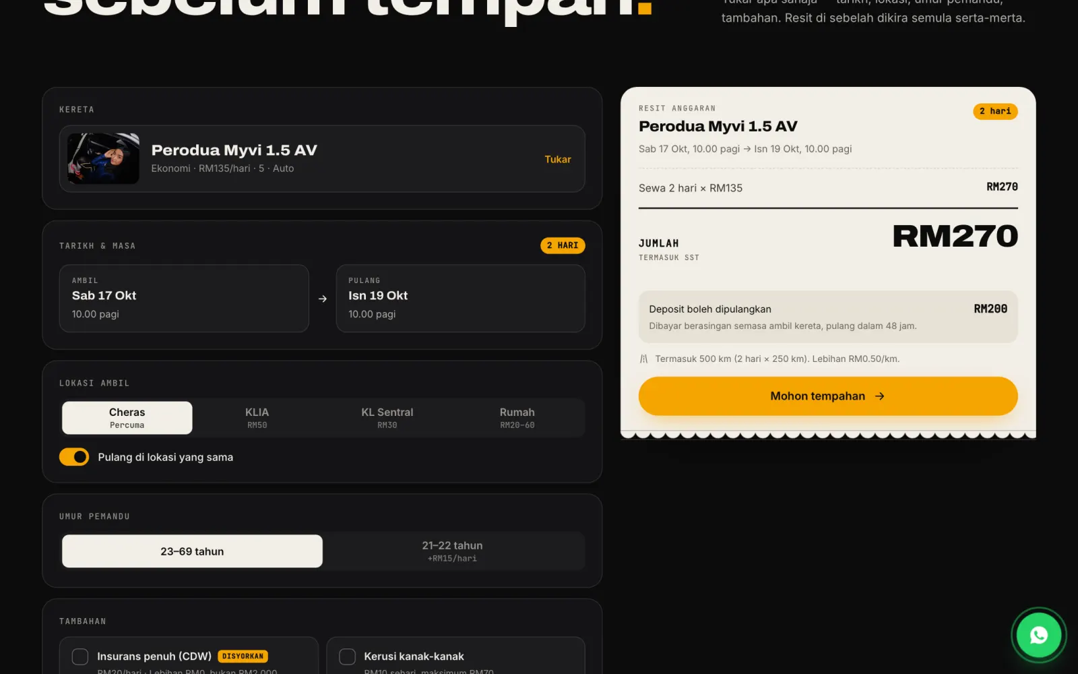Click receipt title Perodua Myvi 1.5 AV
Screen dimensions: 1078x674
click(718, 126)
